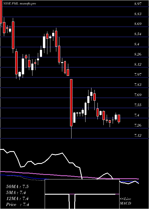
Task: Click the tall red gap-down candle near 7.97
Action: point(71,103)
